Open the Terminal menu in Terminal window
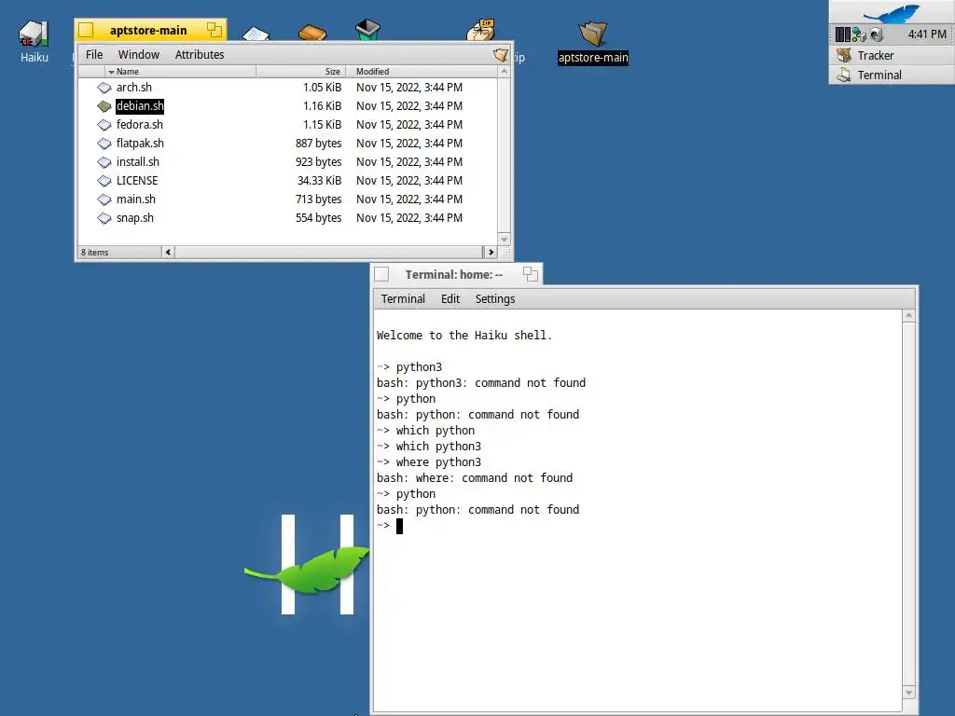 403,299
